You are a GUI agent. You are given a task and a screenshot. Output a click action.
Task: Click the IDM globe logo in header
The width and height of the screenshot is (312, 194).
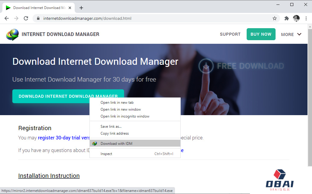tap(12, 34)
